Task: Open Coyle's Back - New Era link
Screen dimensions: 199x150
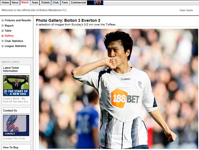Action: [16, 100]
